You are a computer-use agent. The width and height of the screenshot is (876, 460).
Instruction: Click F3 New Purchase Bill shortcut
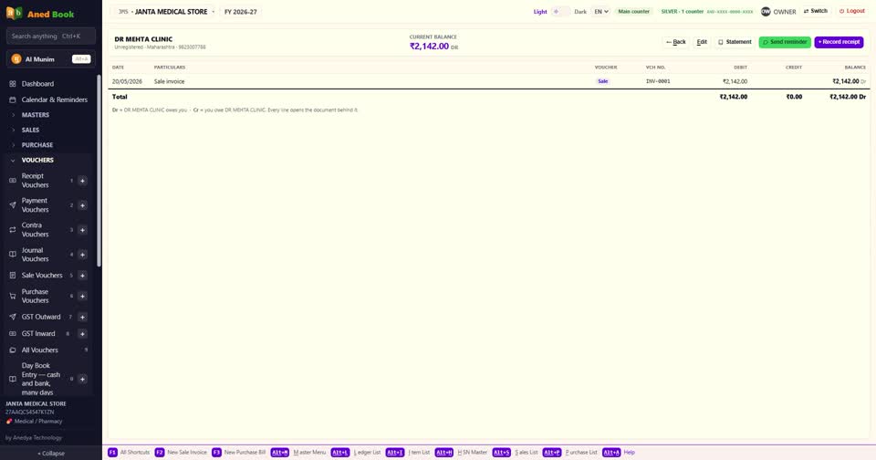pyautogui.click(x=239, y=452)
